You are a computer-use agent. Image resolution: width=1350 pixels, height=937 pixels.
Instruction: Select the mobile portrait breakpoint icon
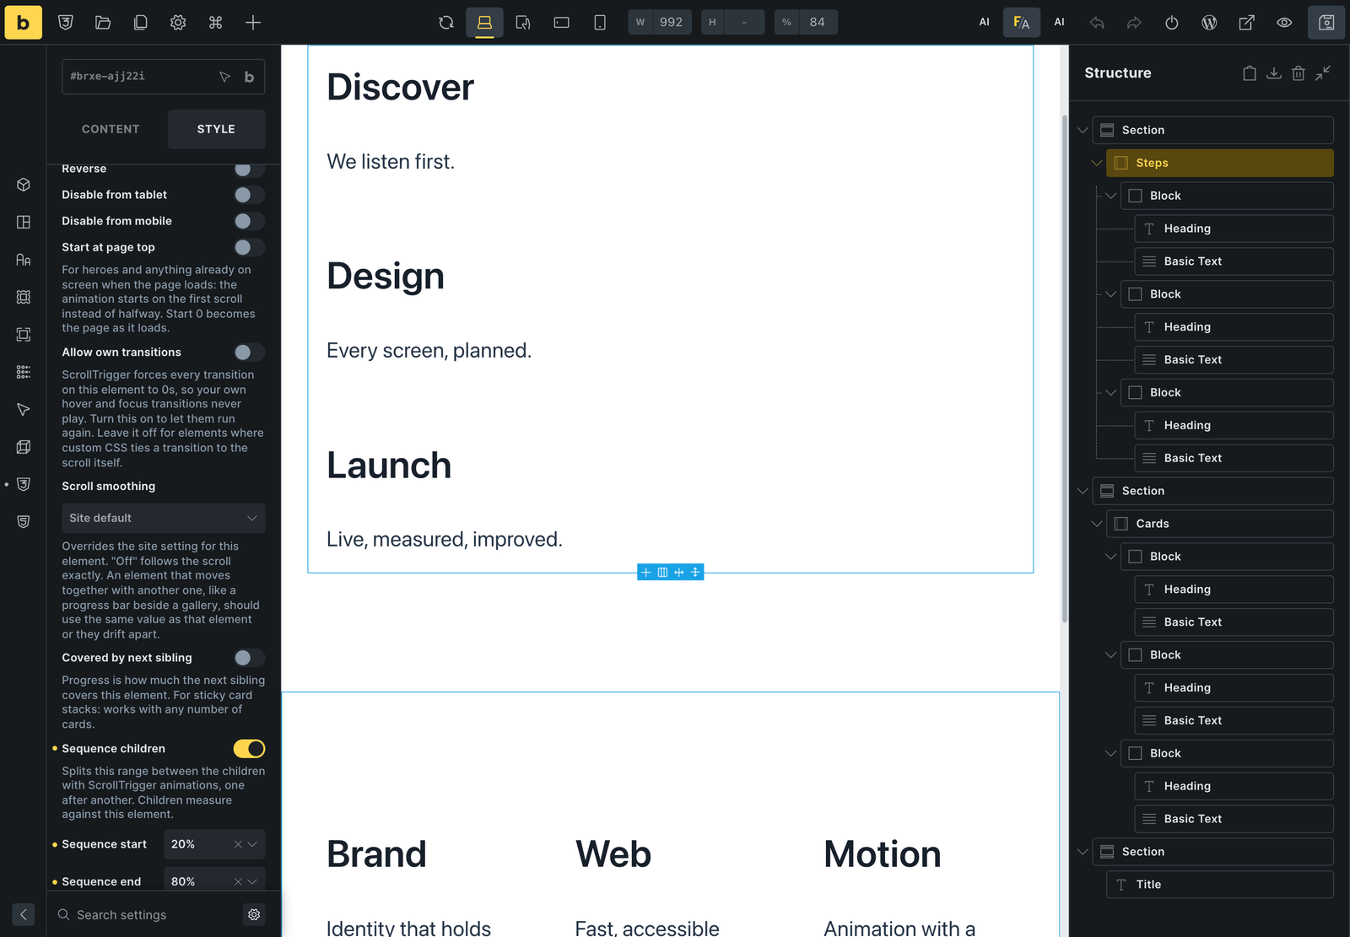[x=600, y=23]
